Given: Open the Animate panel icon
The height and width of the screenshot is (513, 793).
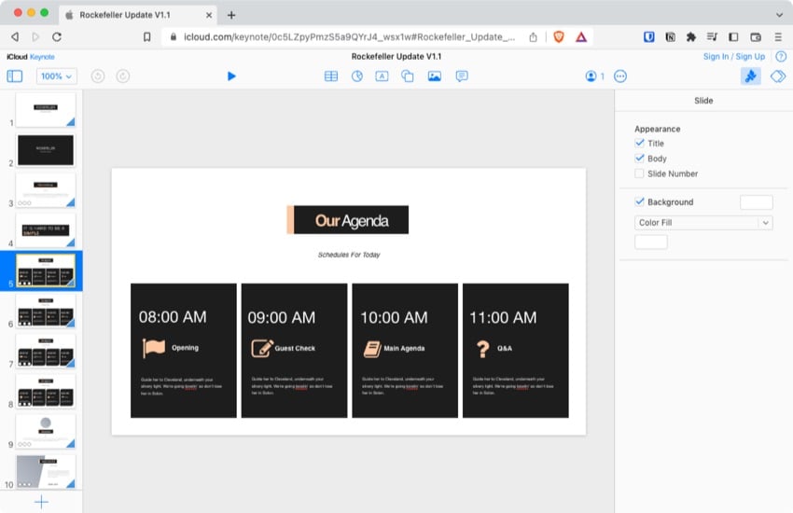Looking at the screenshot, I should [777, 76].
